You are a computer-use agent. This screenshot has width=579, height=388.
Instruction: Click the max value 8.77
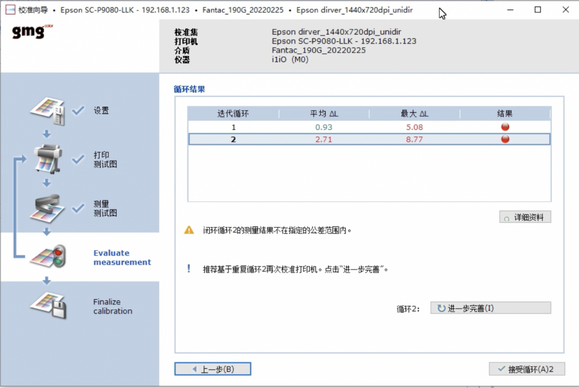click(414, 139)
